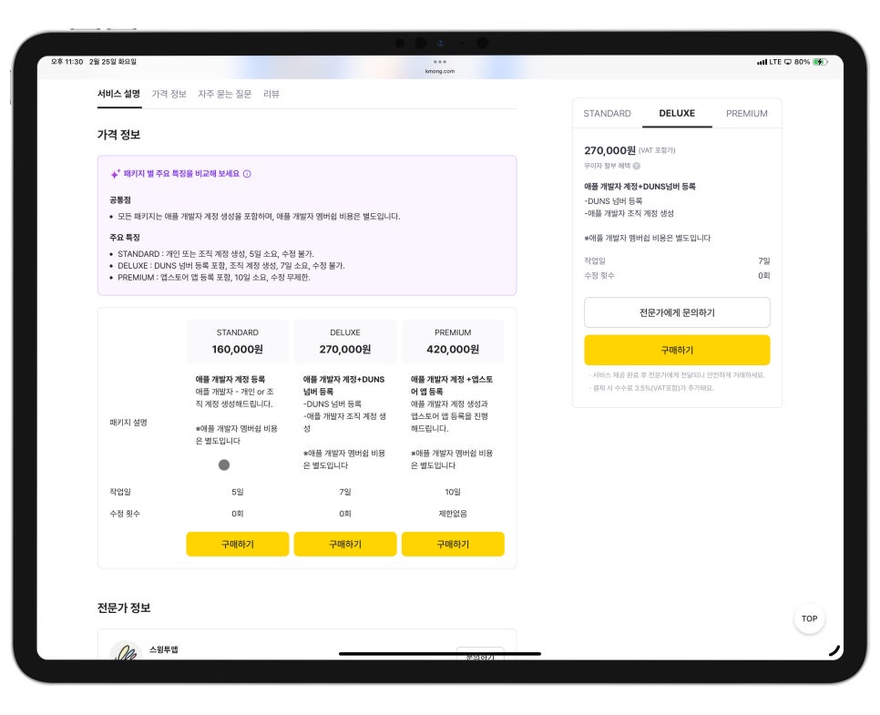
Task: Select the STANDARD package tab
Action: coord(607,113)
